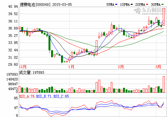
Task: Click the RSI_A:76 indicator label
Action: [27, 96]
